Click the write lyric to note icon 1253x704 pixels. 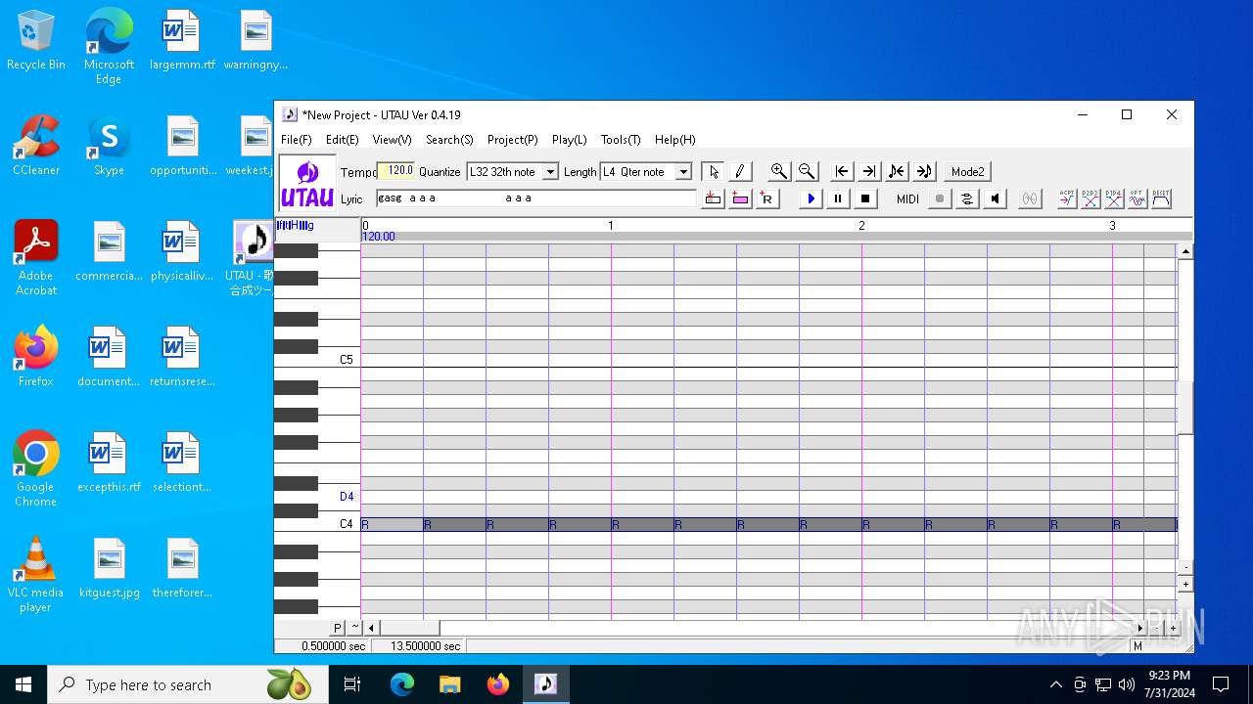click(713, 198)
